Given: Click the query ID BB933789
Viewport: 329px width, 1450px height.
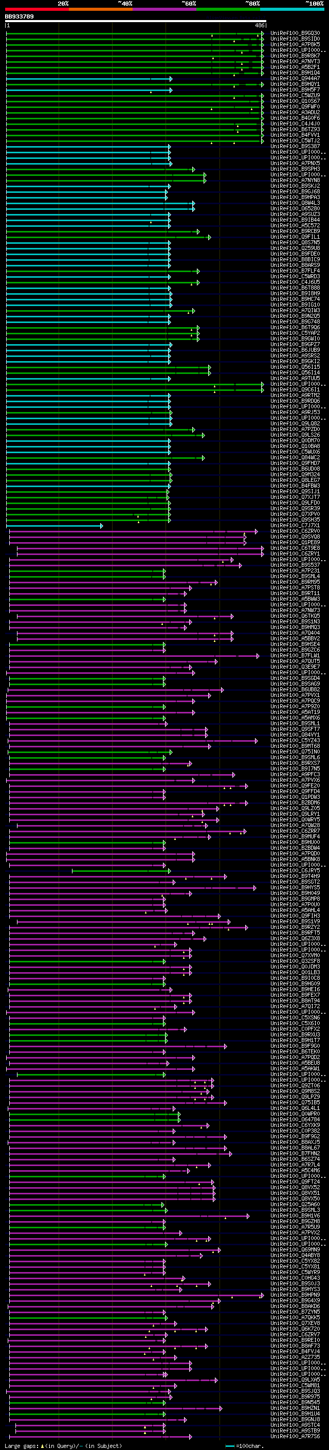Looking at the screenshot, I should [x=19, y=17].
